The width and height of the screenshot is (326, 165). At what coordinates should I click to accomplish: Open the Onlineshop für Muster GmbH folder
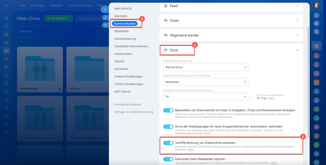(40, 118)
